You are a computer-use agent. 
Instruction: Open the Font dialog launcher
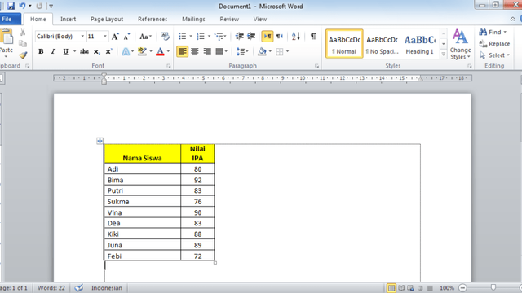pyautogui.click(x=169, y=66)
